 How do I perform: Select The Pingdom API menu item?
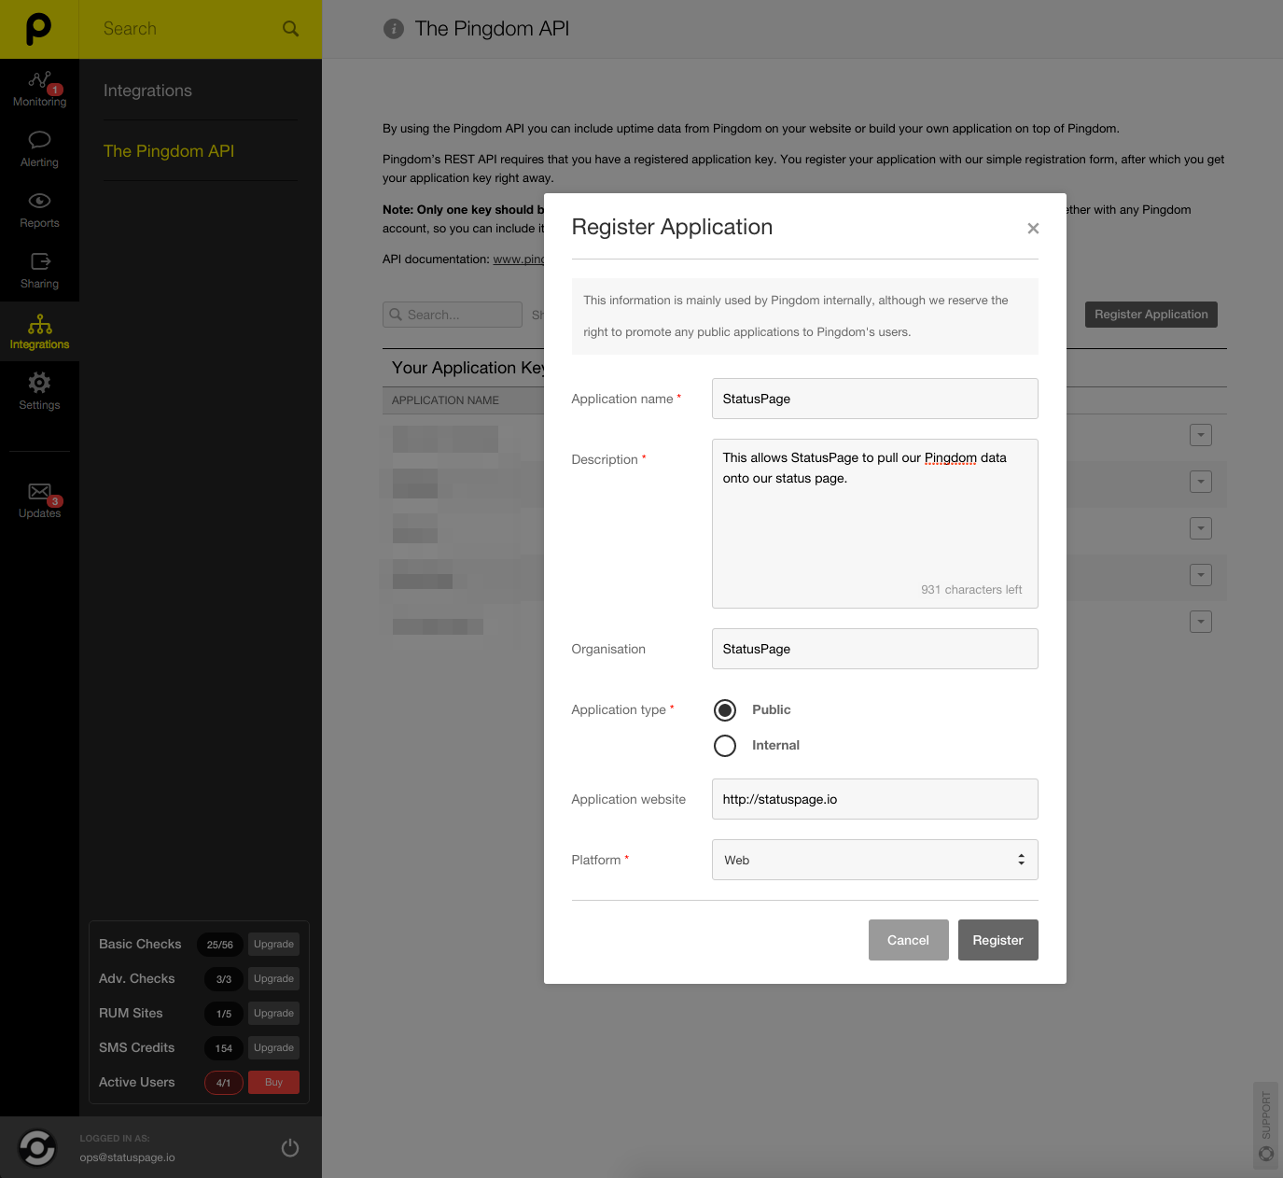[169, 151]
